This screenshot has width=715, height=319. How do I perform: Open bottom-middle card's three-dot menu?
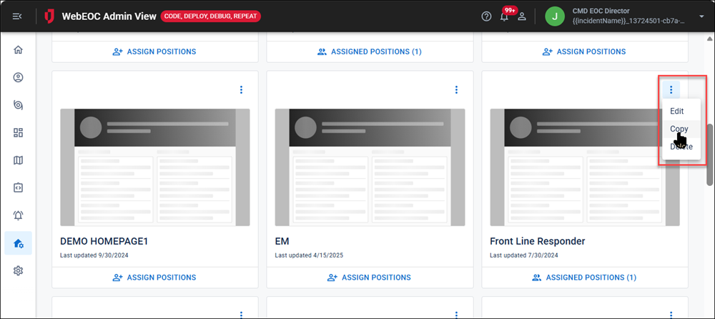tap(456, 315)
